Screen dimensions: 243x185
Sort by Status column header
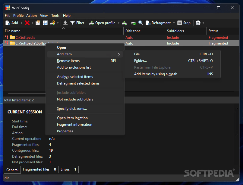coord(223,31)
